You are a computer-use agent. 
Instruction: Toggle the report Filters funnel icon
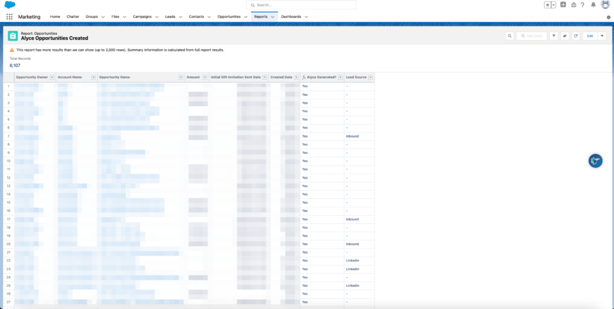coord(553,36)
